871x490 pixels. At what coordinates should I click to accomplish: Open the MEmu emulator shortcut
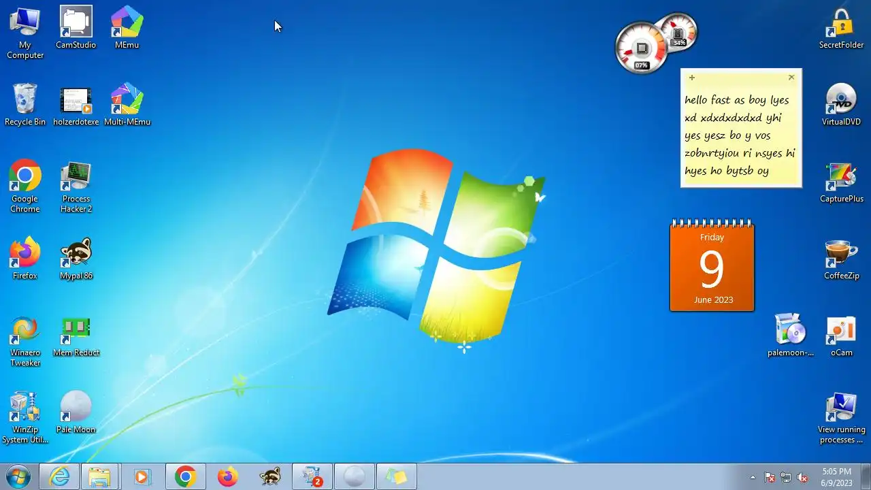(127, 28)
